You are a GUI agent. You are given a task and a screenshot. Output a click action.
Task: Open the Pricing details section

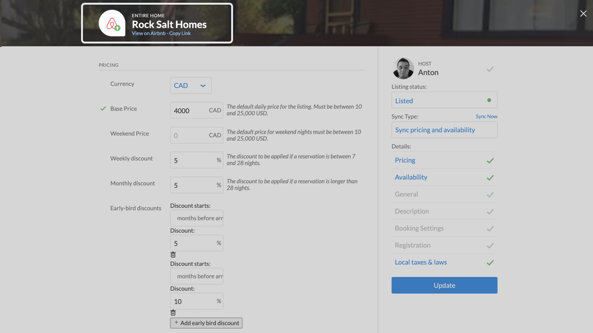pos(444,160)
